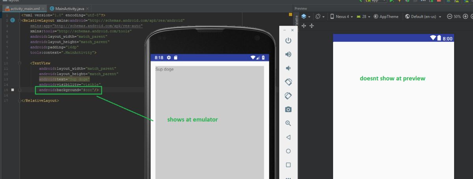
Task: Click the emulator volume down icon
Action: [x=288, y=68]
